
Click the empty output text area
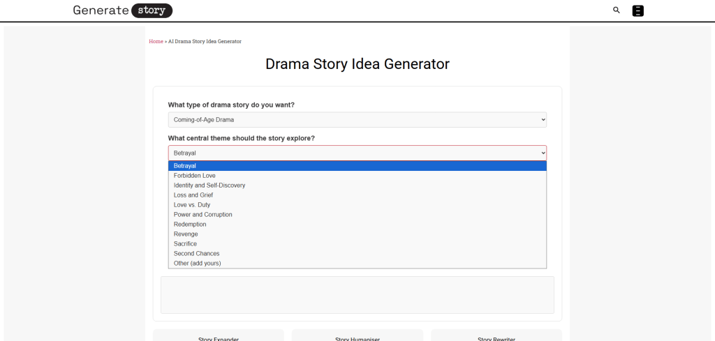357,295
